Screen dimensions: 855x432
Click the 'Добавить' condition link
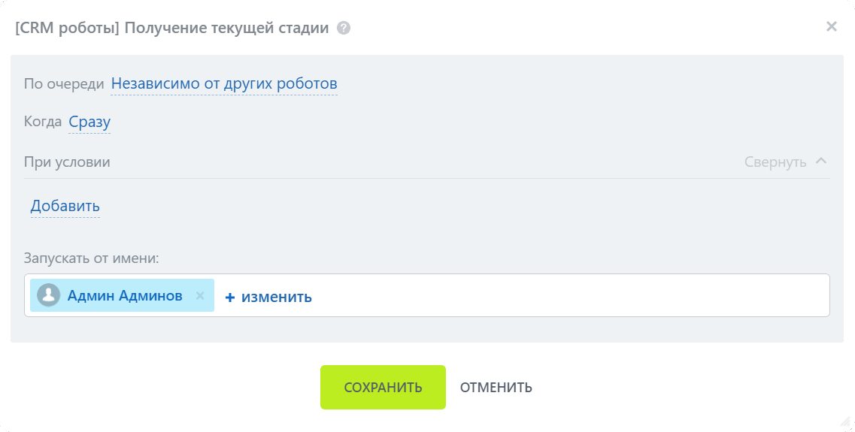[65, 206]
